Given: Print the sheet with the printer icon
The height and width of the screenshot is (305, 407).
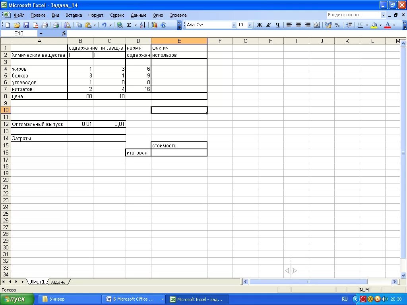Looking at the screenshot, I should (x=56, y=25).
